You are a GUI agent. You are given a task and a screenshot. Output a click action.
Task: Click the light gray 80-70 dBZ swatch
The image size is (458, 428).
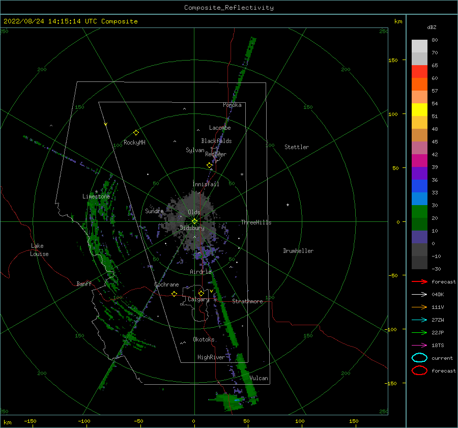pyautogui.click(x=419, y=46)
